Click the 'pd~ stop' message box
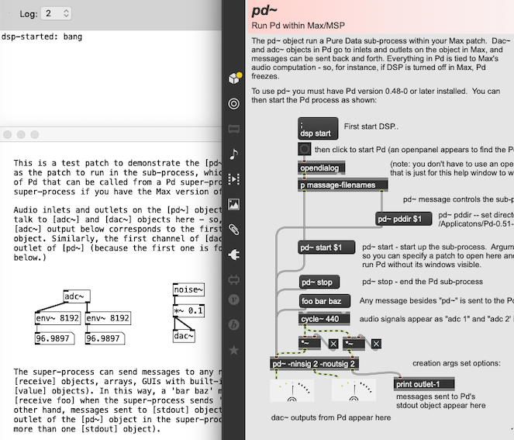This screenshot has width=514, height=440. tap(319, 282)
